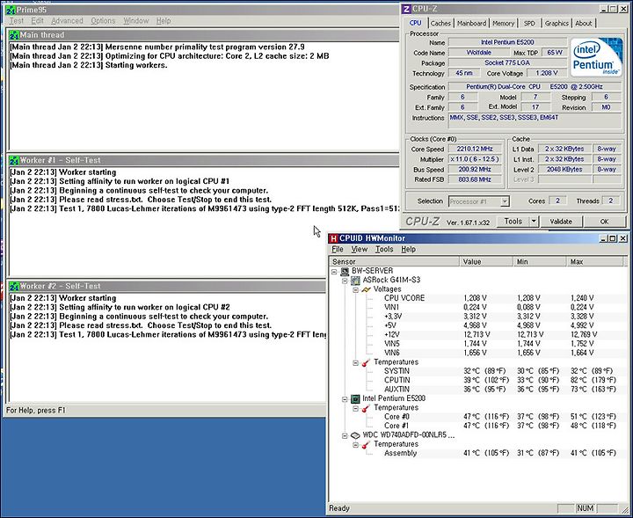Image resolution: width=633 pixels, height=518 pixels.
Task: Select the SYSTIN temperature row
Action: tap(478, 370)
